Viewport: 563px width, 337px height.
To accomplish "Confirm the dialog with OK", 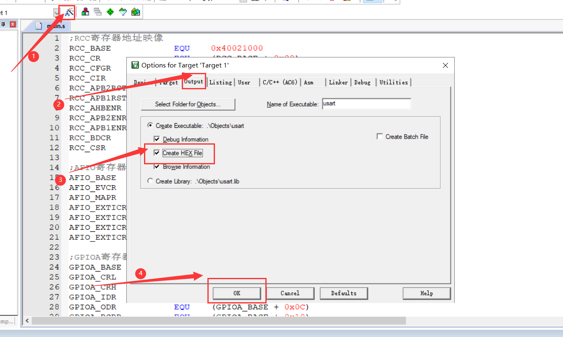I will pos(237,293).
